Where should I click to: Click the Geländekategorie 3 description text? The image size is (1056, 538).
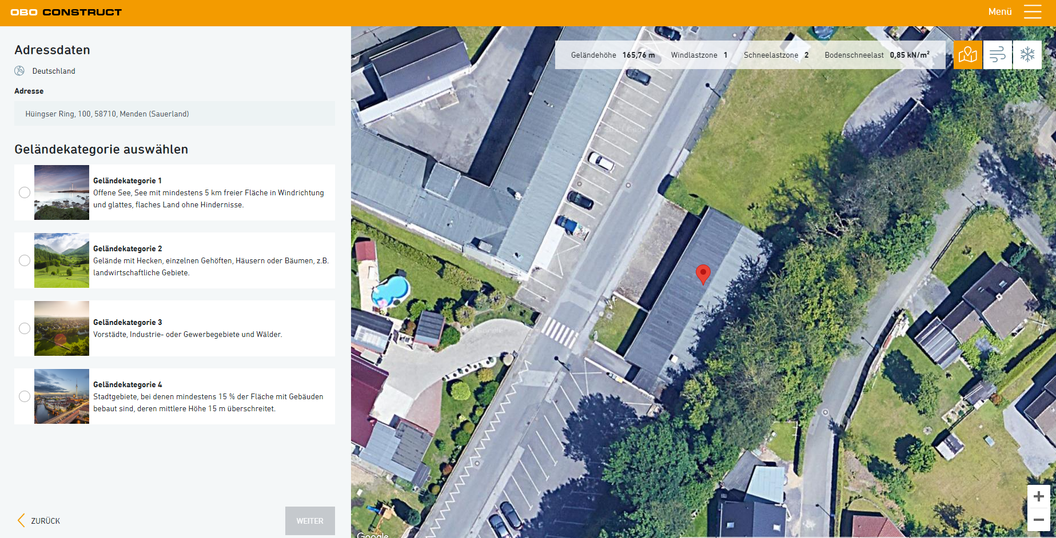[x=188, y=334]
